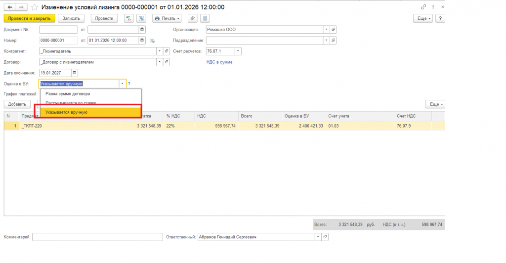Viewport: 506px width, 263px height.
Task: Click the N column header
Action: [x=11, y=116]
